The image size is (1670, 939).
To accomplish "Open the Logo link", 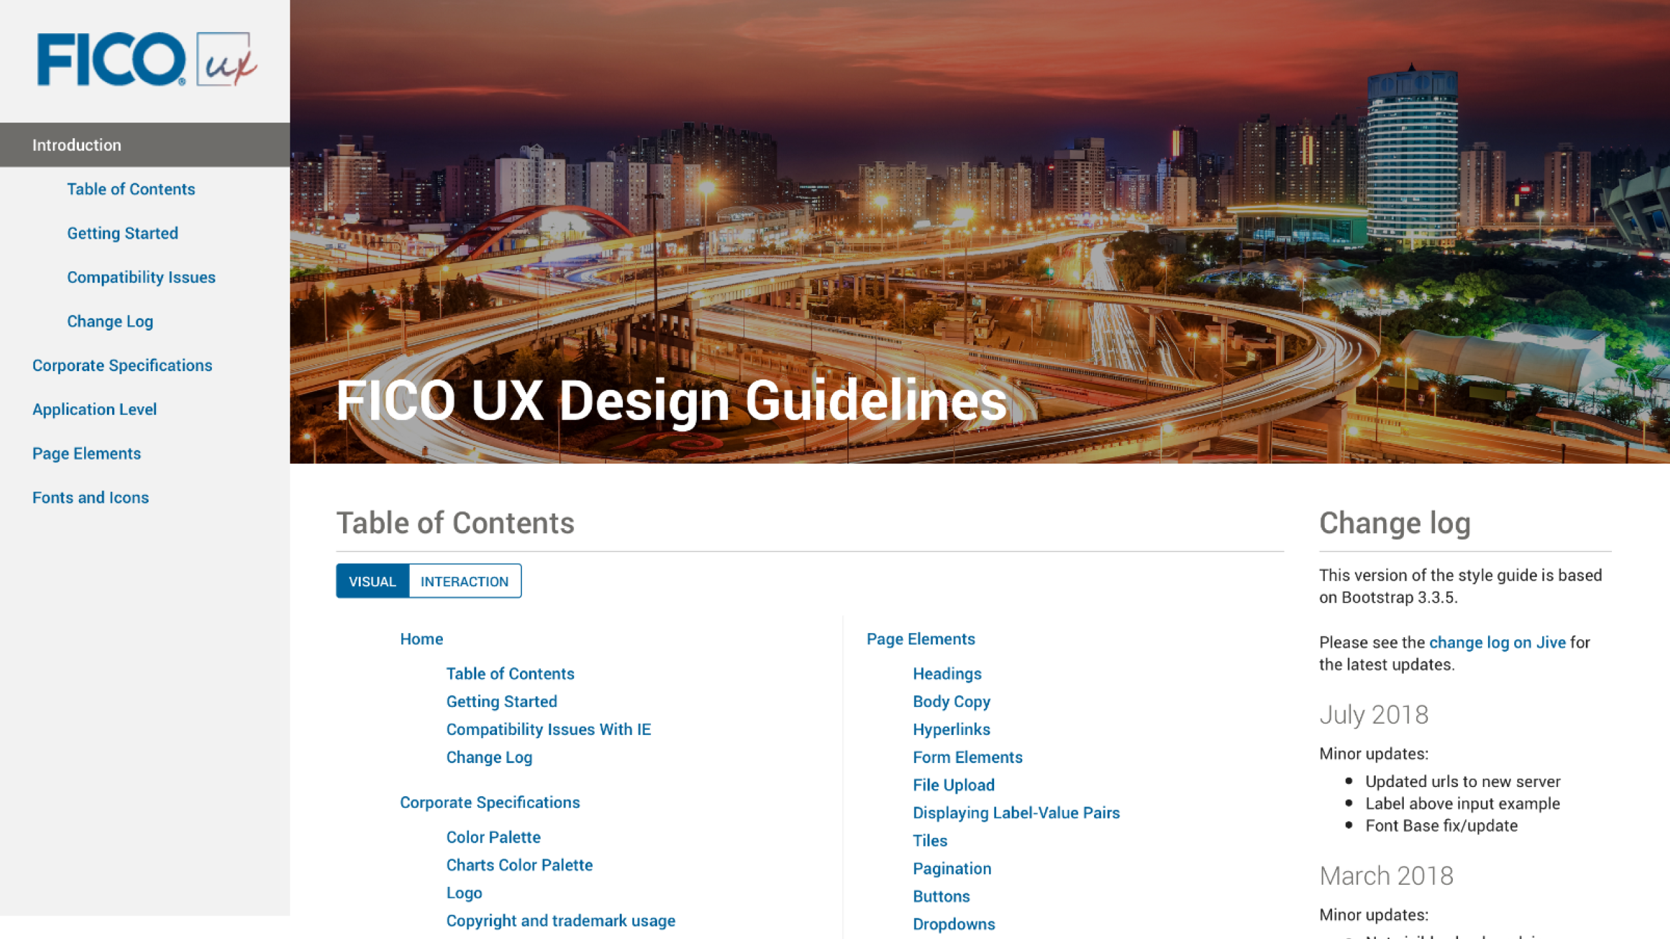I will (x=464, y=893).
